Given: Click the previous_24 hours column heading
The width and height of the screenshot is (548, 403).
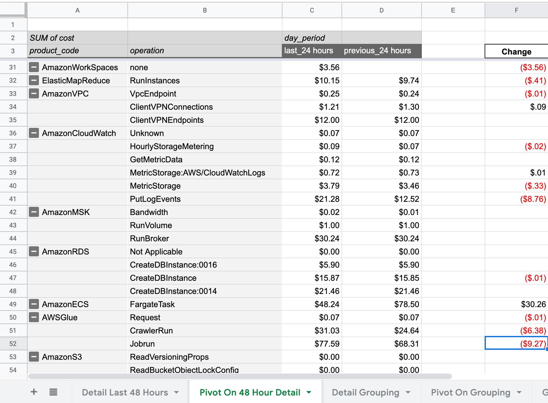Looking at the screenshot, I should coord(382,51).
